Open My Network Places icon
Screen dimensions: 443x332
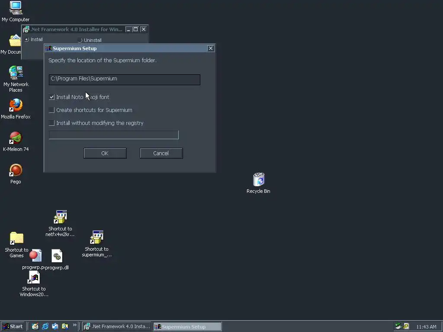[16, 73]
